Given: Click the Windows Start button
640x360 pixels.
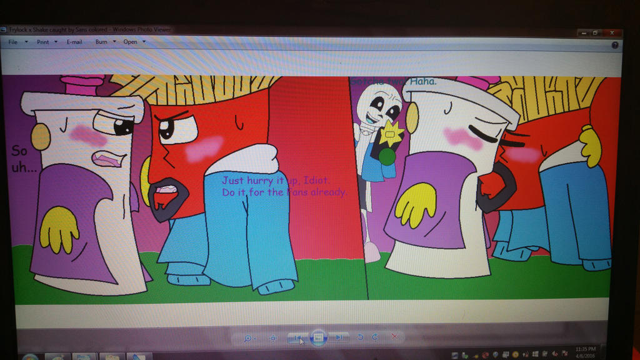Looking at the screenshot, I should pos(29,357).
